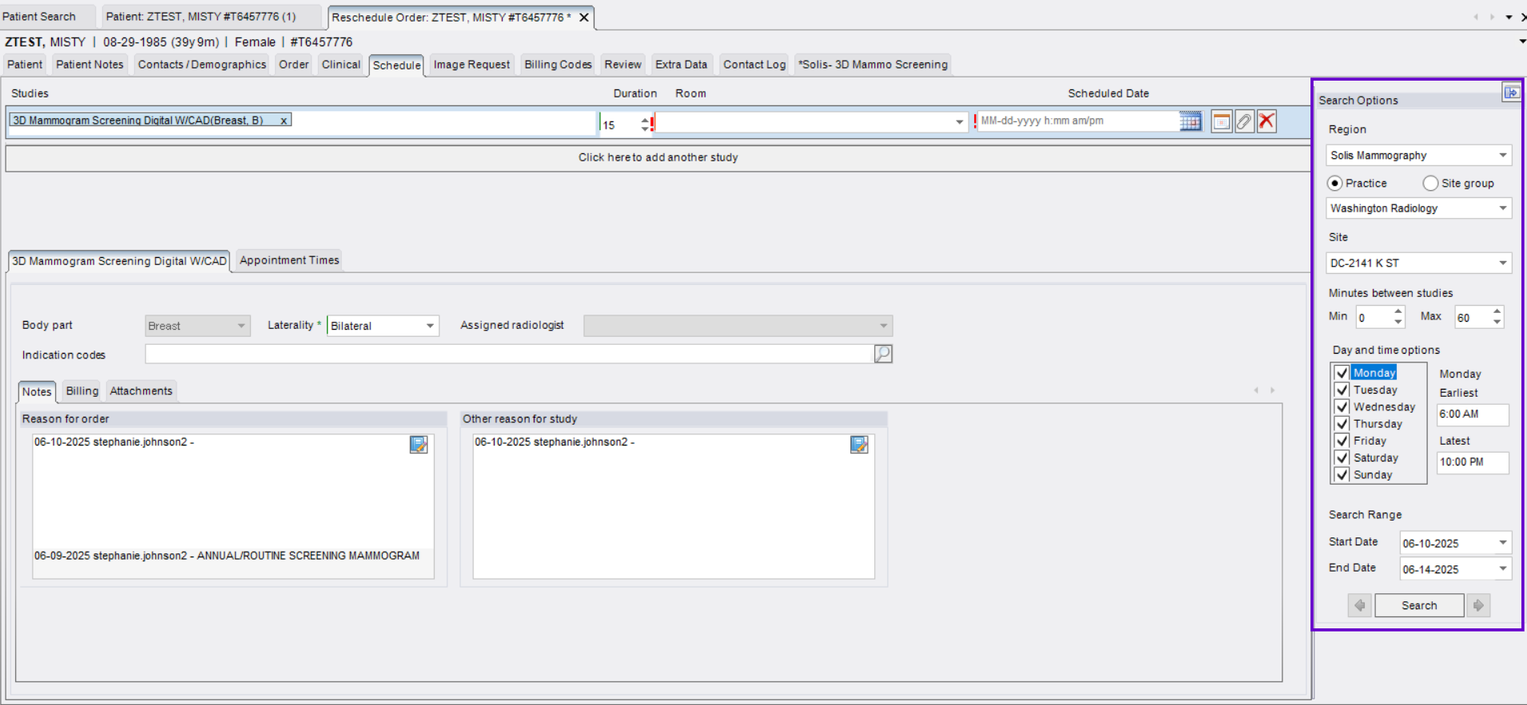Viewport: 1527px width, 705px height.
Task: Open the Solis- 3D Mammo Screening tab
Action: point(873,65)
